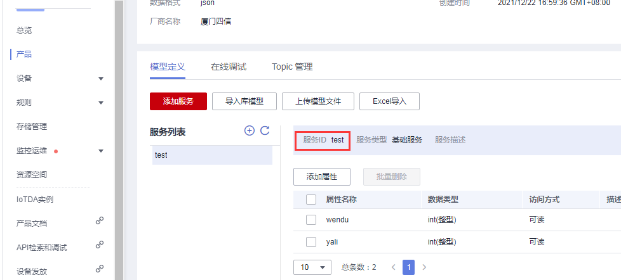This screenshot has width=621, height=280.
Task: Open 产品文档 external link icon
Action: click(100, 220)
